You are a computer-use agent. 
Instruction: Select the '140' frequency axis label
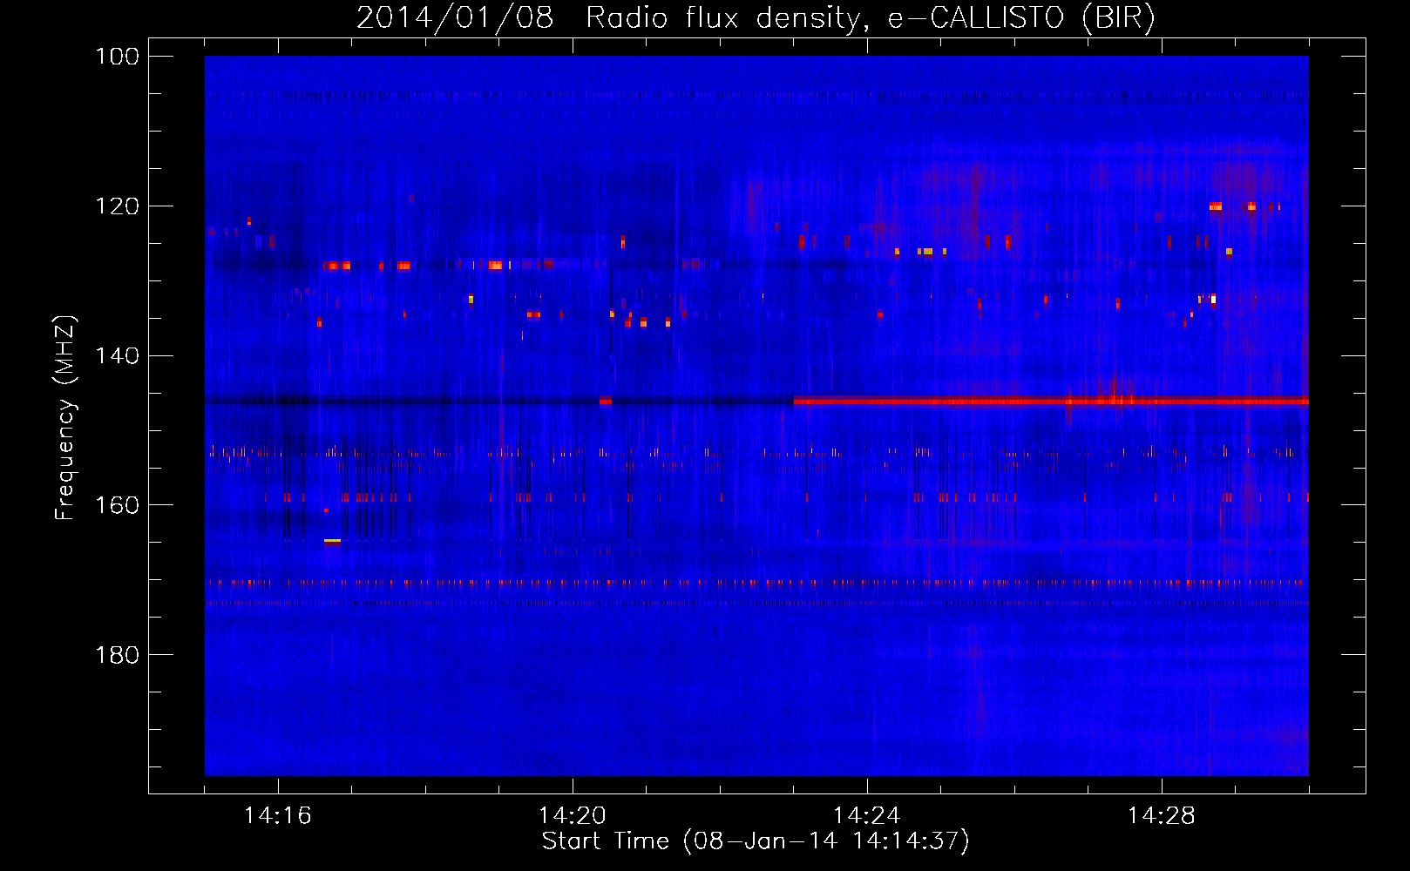pos(118,355)
